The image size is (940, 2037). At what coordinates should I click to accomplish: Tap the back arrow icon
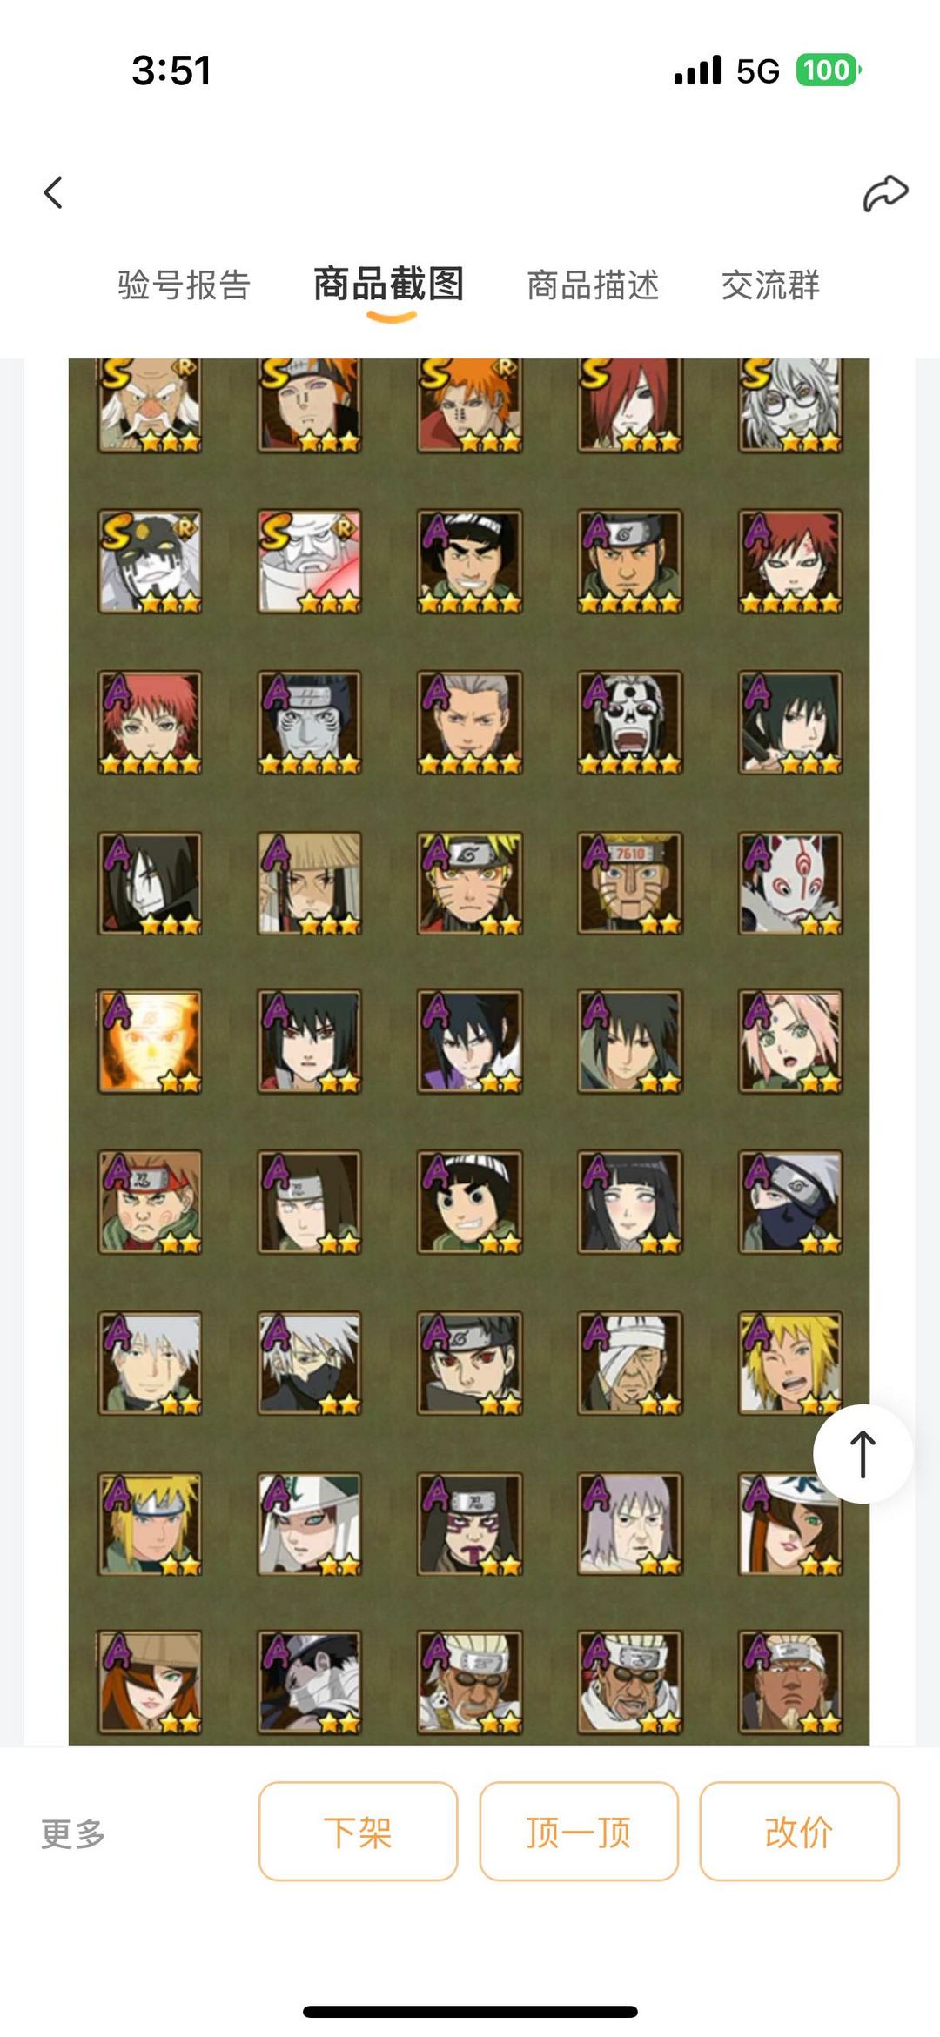coord(53,192)
